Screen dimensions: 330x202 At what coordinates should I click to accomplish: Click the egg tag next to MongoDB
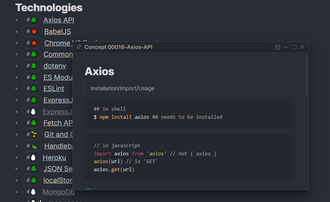point(31,192)
